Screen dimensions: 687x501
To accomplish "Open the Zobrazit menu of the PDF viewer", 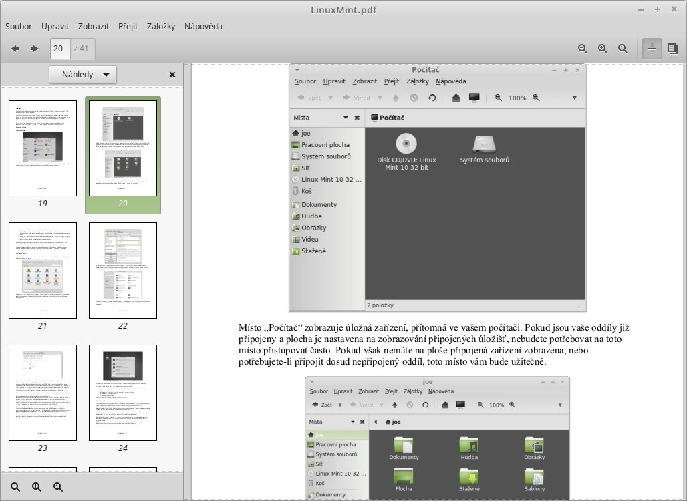I will tap(94, 26).
